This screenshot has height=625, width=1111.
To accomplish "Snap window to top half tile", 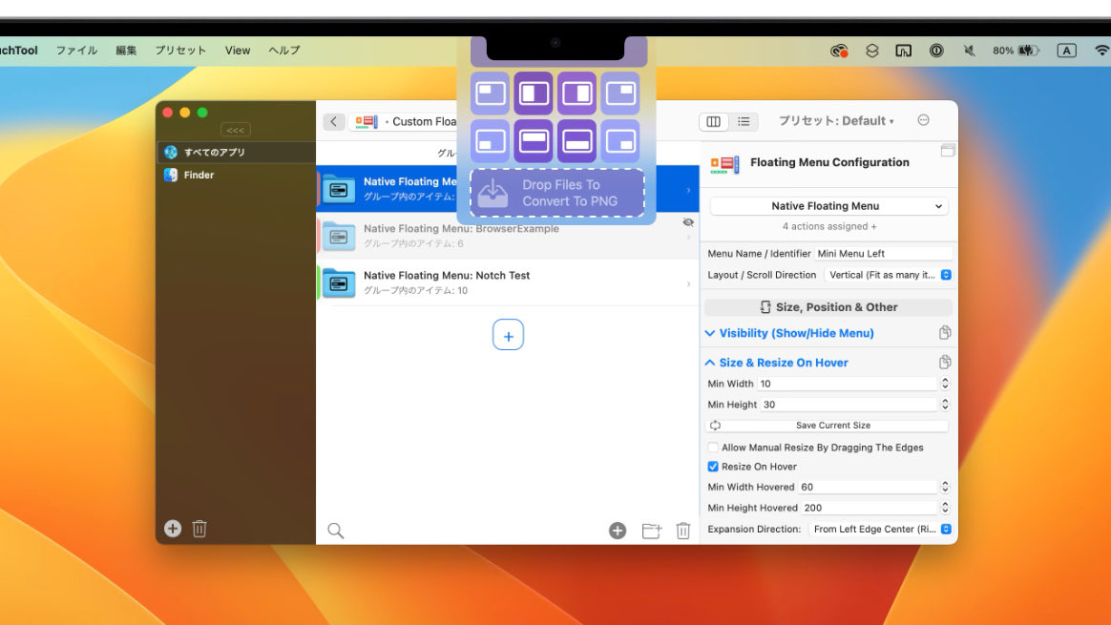I will [534, 140].
